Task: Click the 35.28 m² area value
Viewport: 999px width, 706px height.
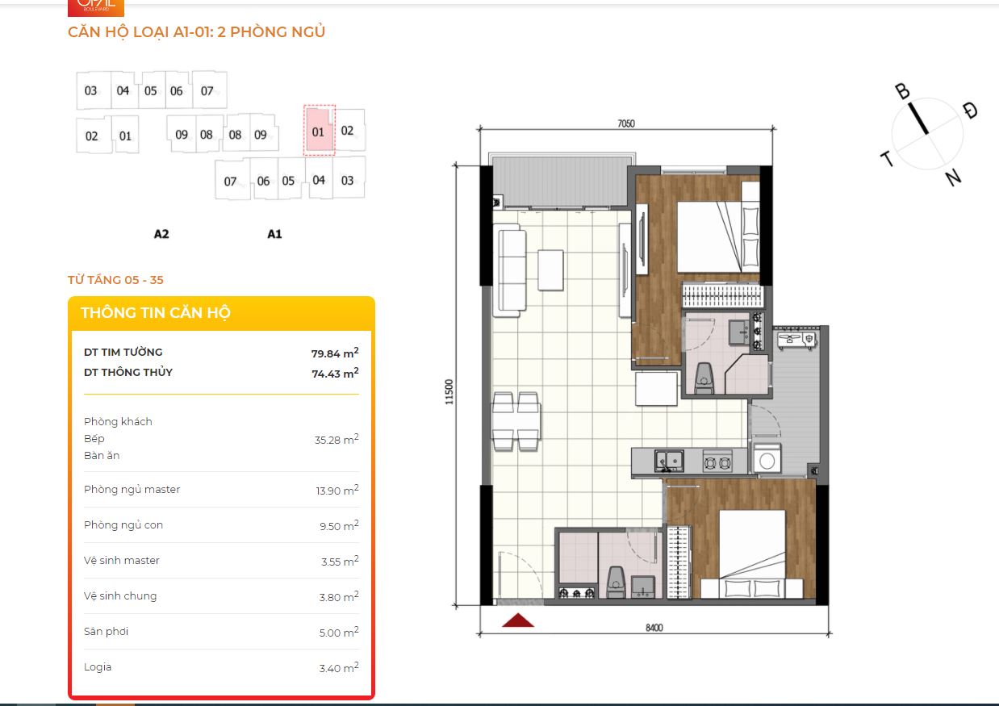Action: (x=336, y=440)
